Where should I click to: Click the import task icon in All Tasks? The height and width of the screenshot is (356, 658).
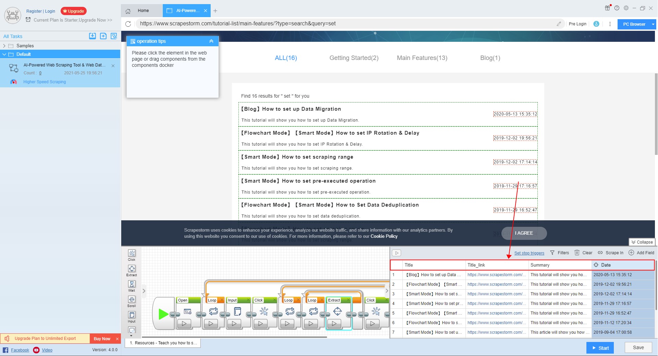92,36
